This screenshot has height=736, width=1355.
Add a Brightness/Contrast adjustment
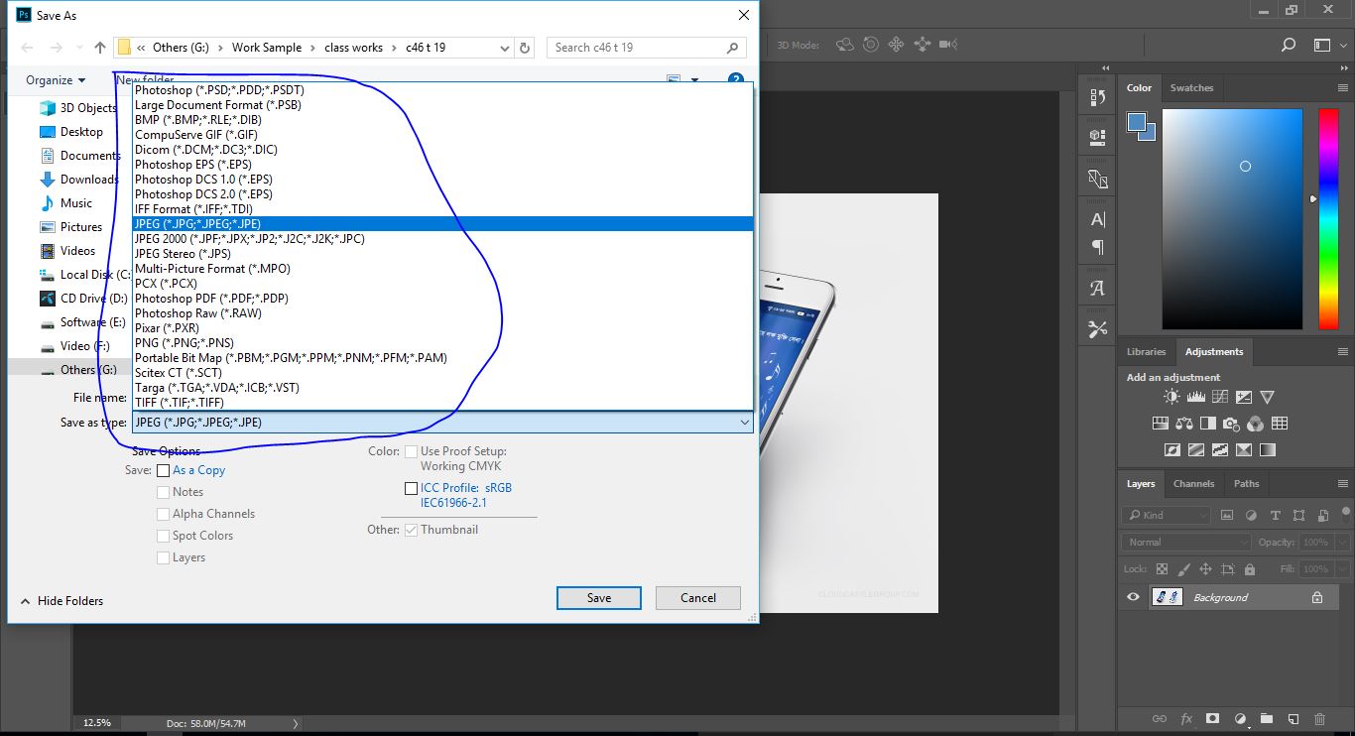point(1171,397)
